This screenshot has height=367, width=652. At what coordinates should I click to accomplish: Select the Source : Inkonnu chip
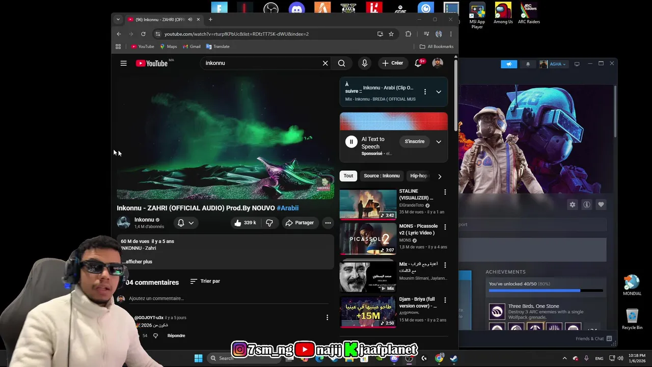pos(382,176)
